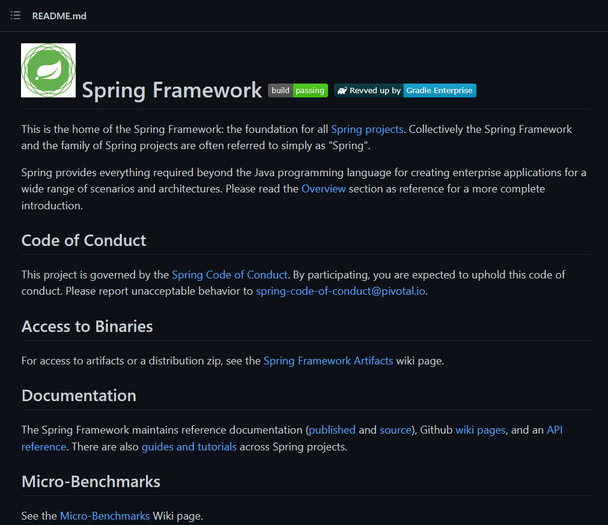This screenshot has height=525, width=608.
Task: Open the published reference documentation link
Action: click(x=332, y=430)
